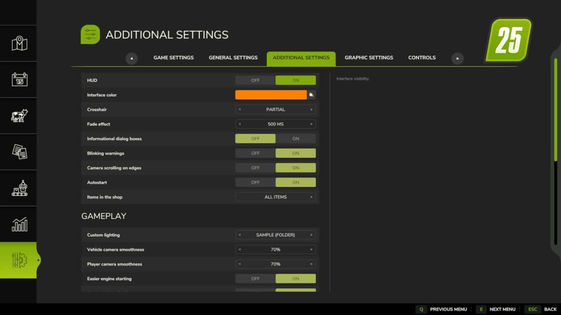561x315 pixels.
Task: Select the Additional Settings tab
Action: [301, 58]
